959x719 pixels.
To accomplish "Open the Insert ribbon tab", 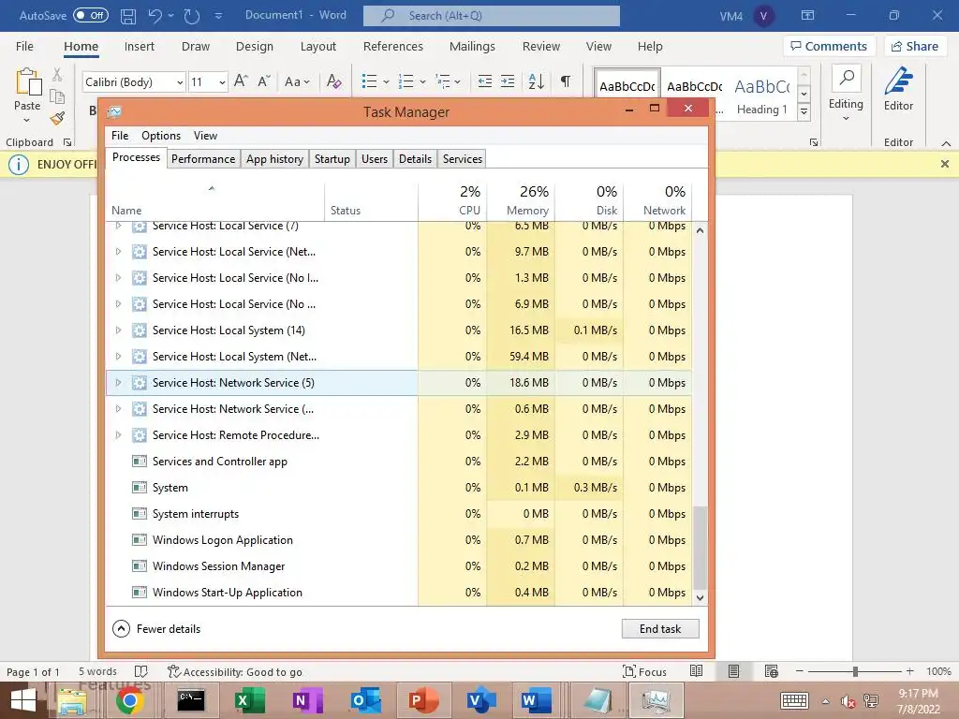I will [140, 47].
